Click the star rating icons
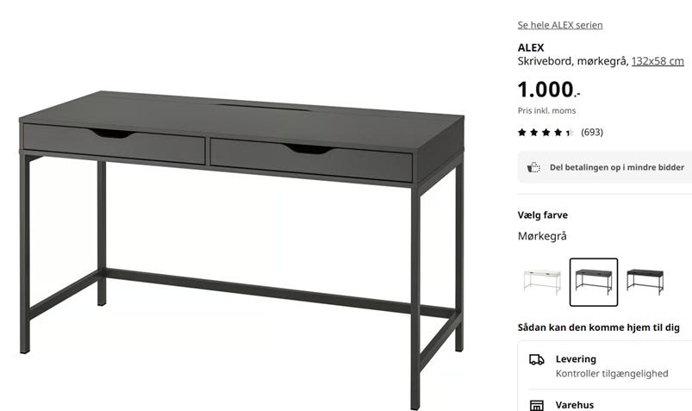This screenshot has height=411, width=692. tap(545, 132)
